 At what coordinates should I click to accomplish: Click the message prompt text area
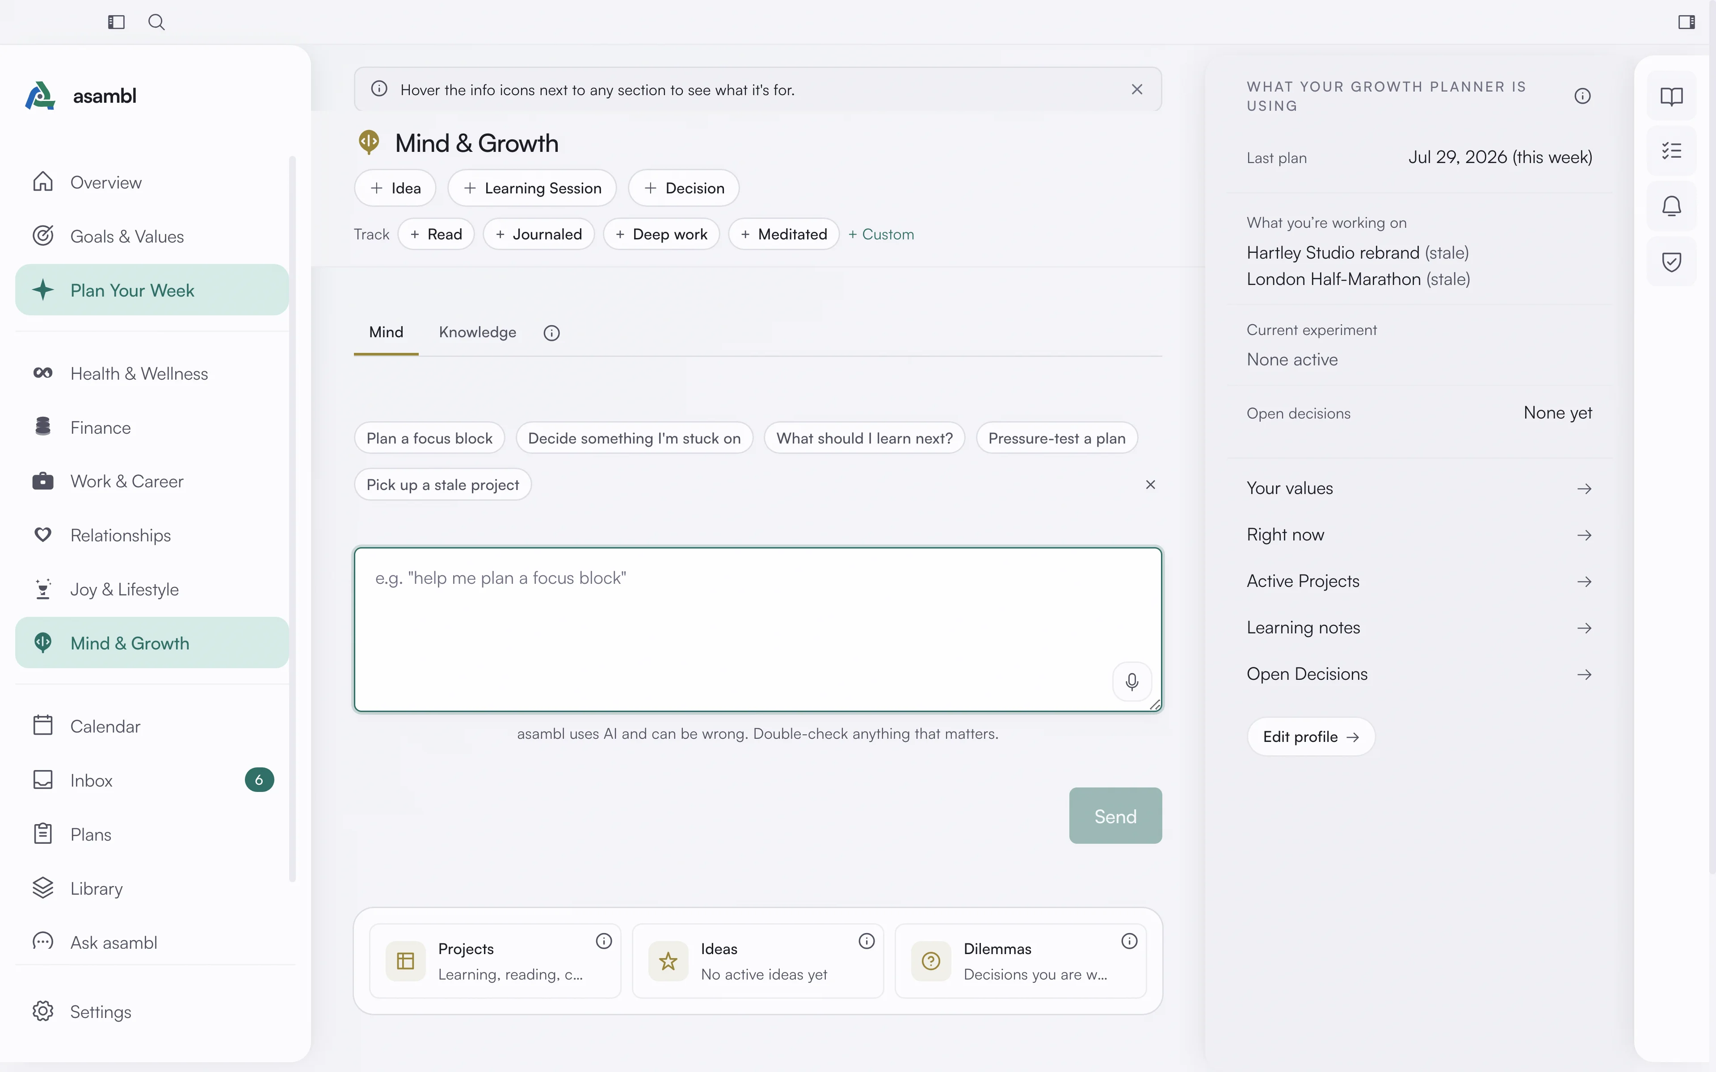758,629
